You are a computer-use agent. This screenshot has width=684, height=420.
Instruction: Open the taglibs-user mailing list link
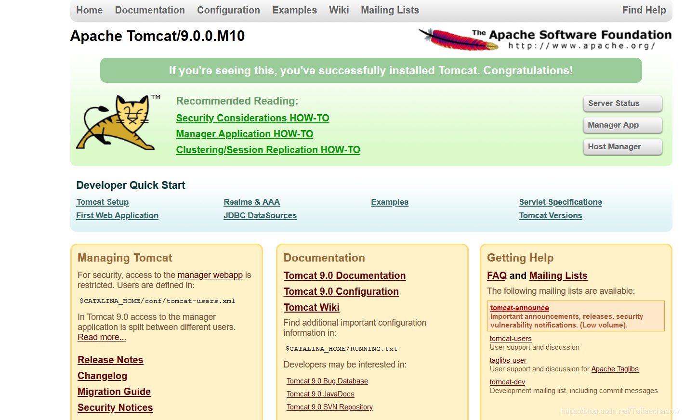pos(508,360)
